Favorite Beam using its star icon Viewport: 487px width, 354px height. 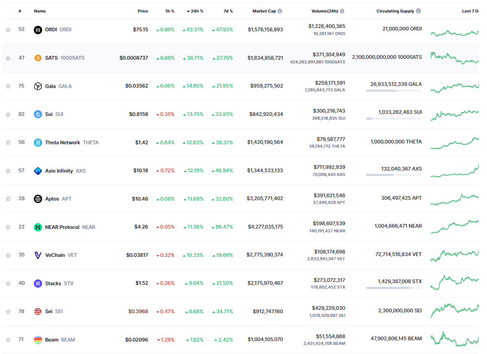point(8,340)
